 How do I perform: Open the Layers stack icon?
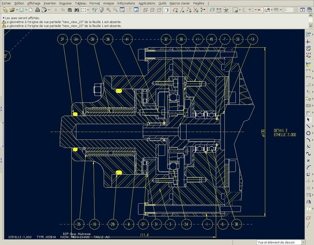(212, 10)
